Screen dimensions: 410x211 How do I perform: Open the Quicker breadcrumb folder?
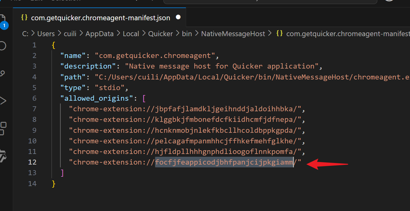(161, 34)
